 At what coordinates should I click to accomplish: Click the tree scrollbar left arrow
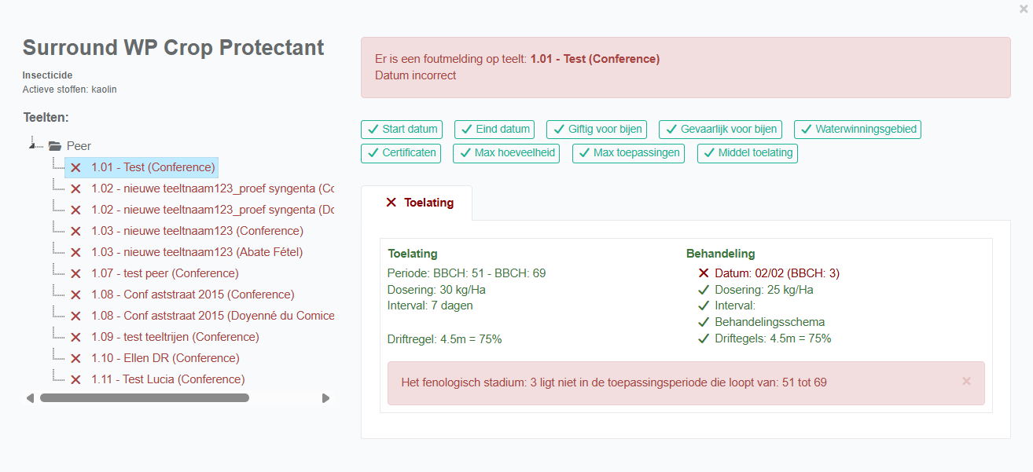coord(30,398)
